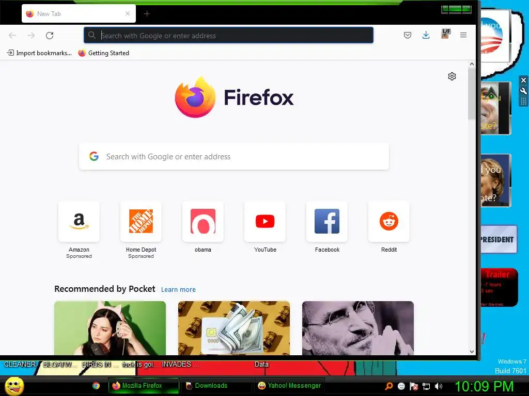The image size is (529, 396).
Task: Open the Firefox downloads panel arrow
Action: 426,35
